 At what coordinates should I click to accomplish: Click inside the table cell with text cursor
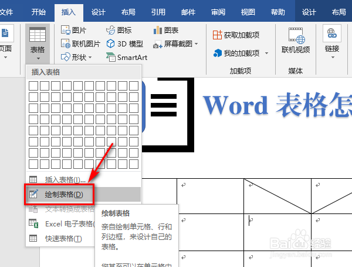tap(277, 232)
